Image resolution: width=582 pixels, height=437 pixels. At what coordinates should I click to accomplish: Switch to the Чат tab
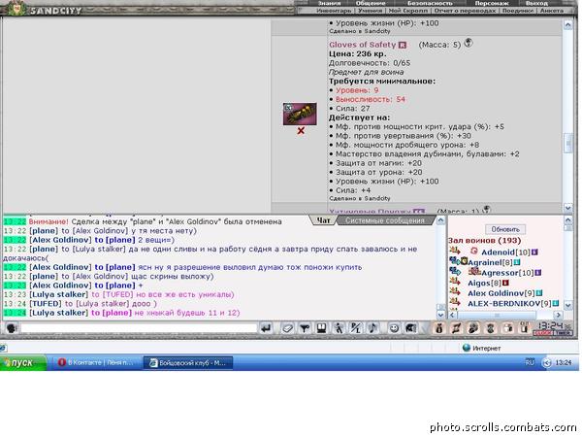(323, 220)
